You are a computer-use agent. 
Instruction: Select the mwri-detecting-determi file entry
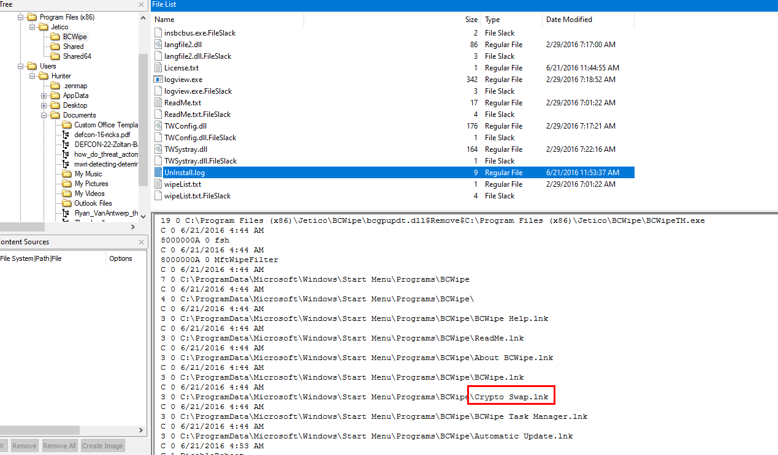point(106,164)
